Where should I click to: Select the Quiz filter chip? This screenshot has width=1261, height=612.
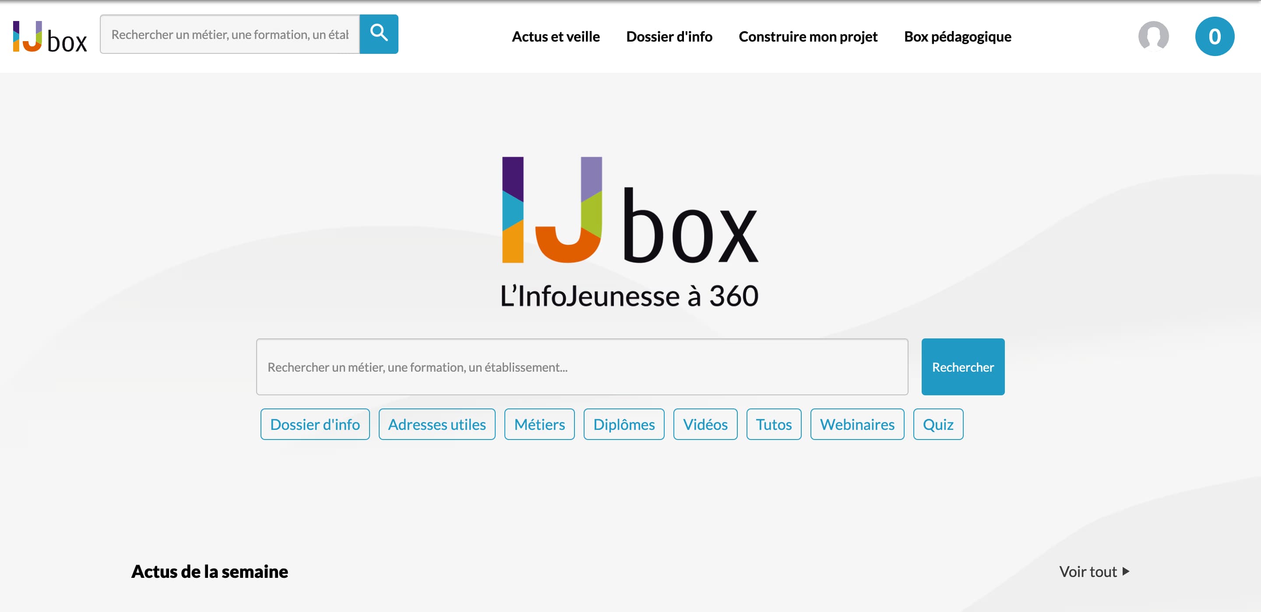point(938,424)
